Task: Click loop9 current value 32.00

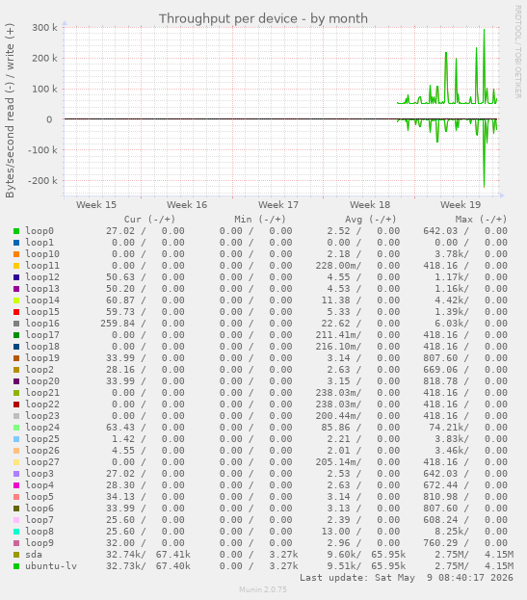Action: click(120, 543)
